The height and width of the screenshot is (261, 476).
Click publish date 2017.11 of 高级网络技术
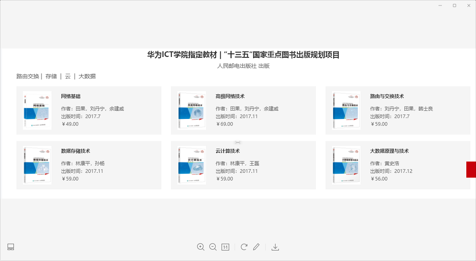click(237, 116)
